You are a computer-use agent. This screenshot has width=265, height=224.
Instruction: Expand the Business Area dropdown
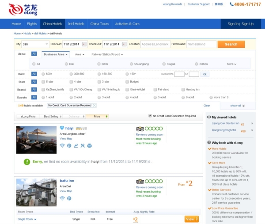[56, 54]
